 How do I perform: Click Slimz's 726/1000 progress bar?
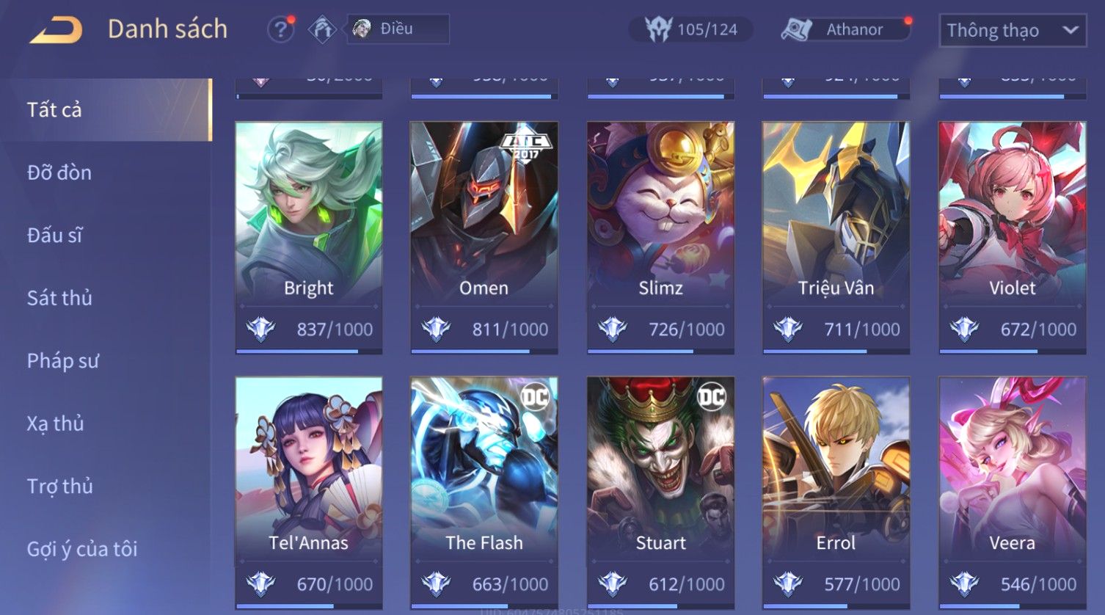tap(660, 352)
